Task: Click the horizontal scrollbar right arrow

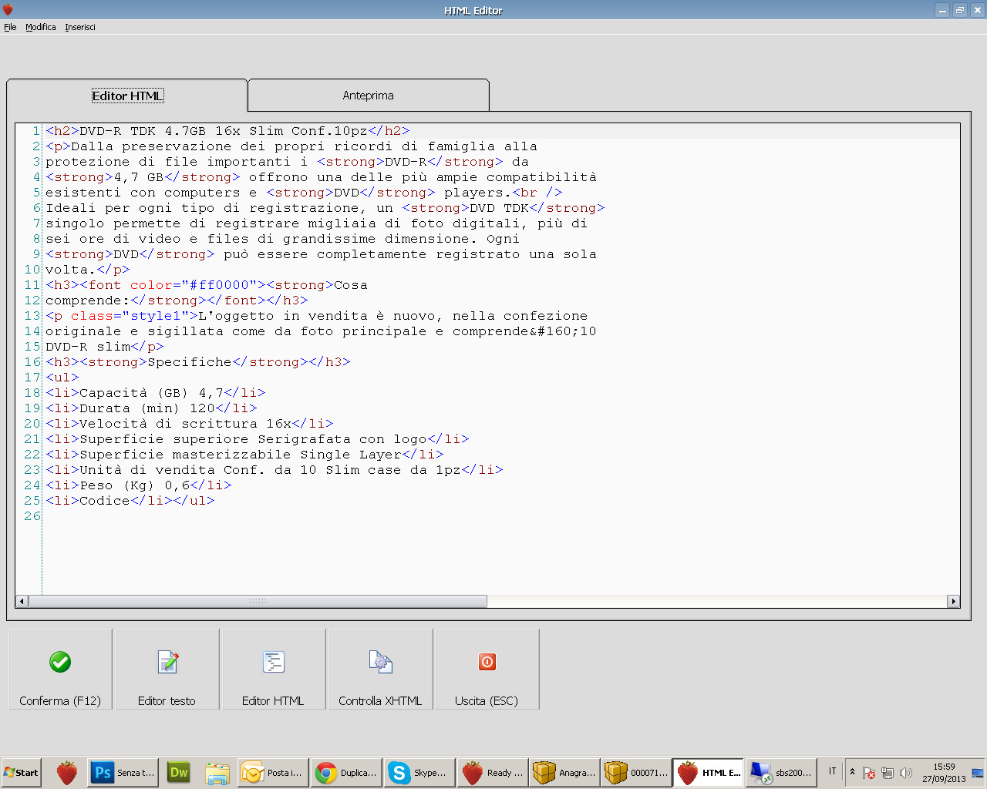Action: point(954,601)
